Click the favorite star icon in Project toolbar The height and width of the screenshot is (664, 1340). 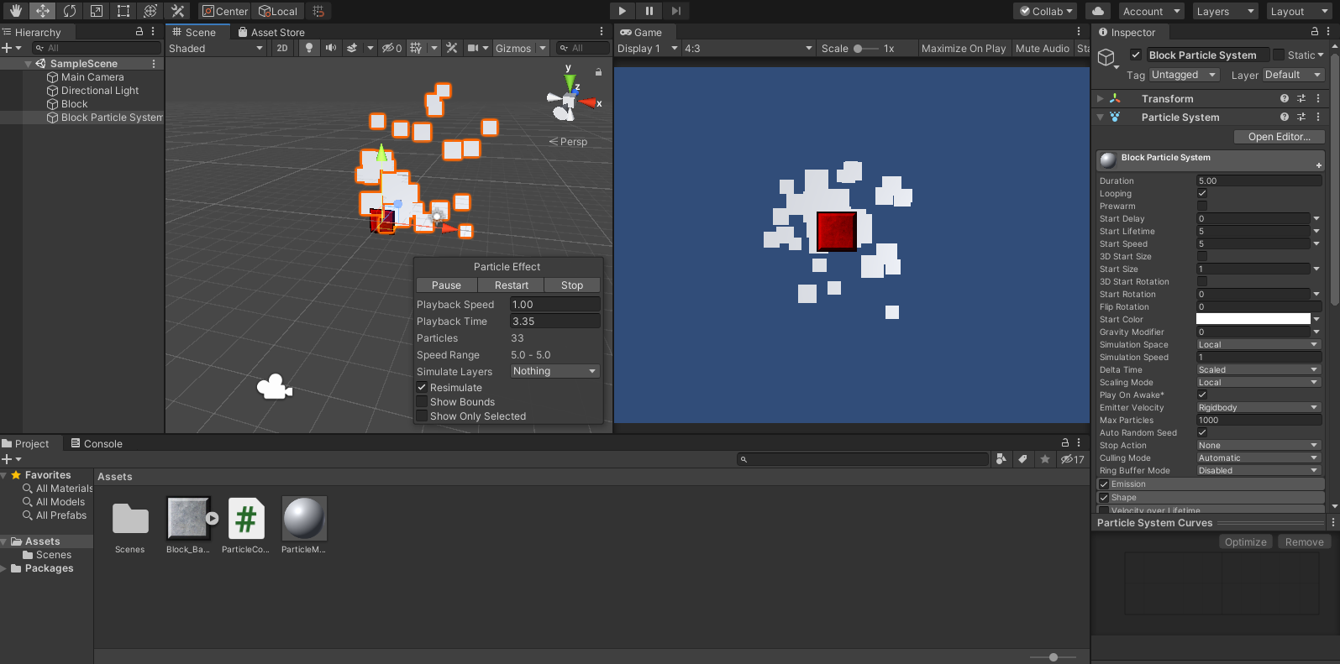pos(1045,459)
